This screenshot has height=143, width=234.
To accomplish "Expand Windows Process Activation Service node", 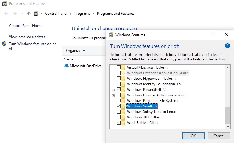I will tap(113, 95).
